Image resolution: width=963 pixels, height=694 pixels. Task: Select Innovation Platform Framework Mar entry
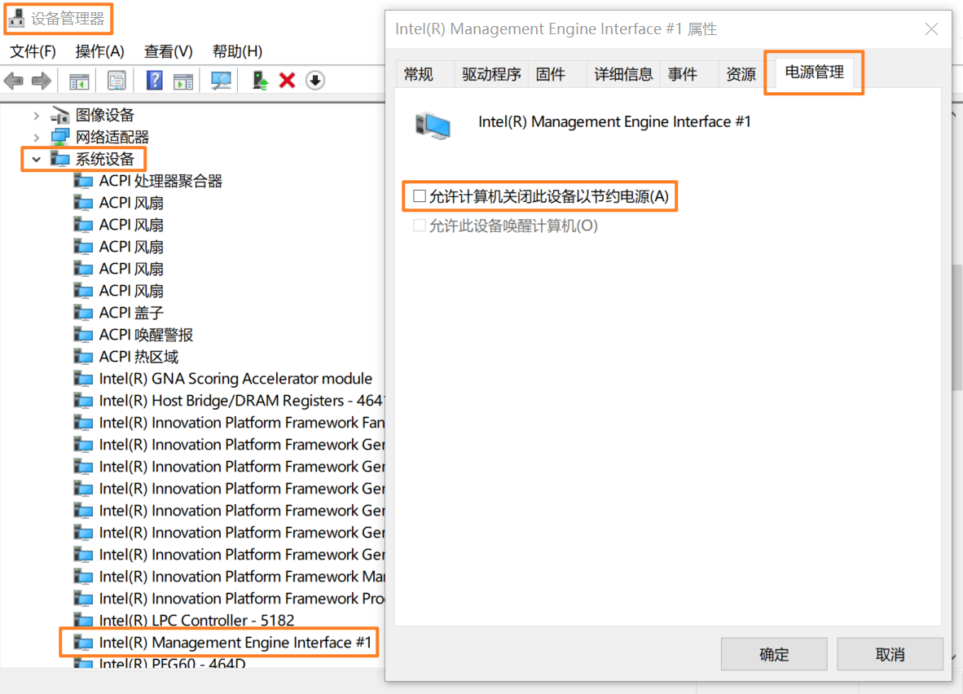pyautogui.click(x=241, y=577)
